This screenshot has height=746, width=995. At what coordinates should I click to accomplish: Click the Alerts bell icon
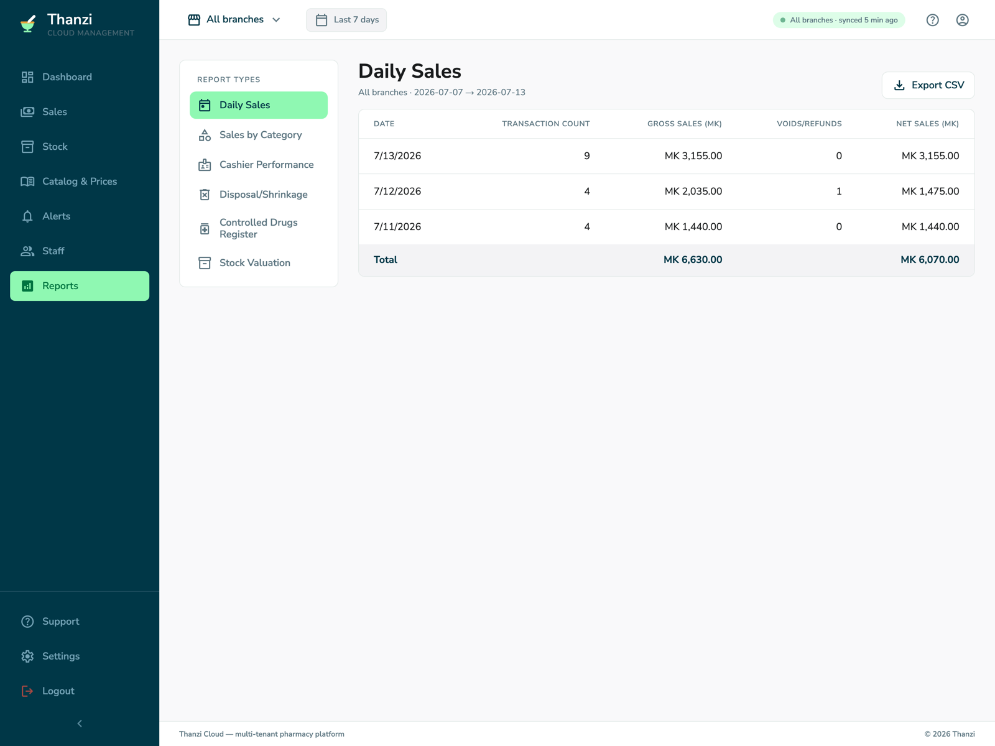coord(27,216)
